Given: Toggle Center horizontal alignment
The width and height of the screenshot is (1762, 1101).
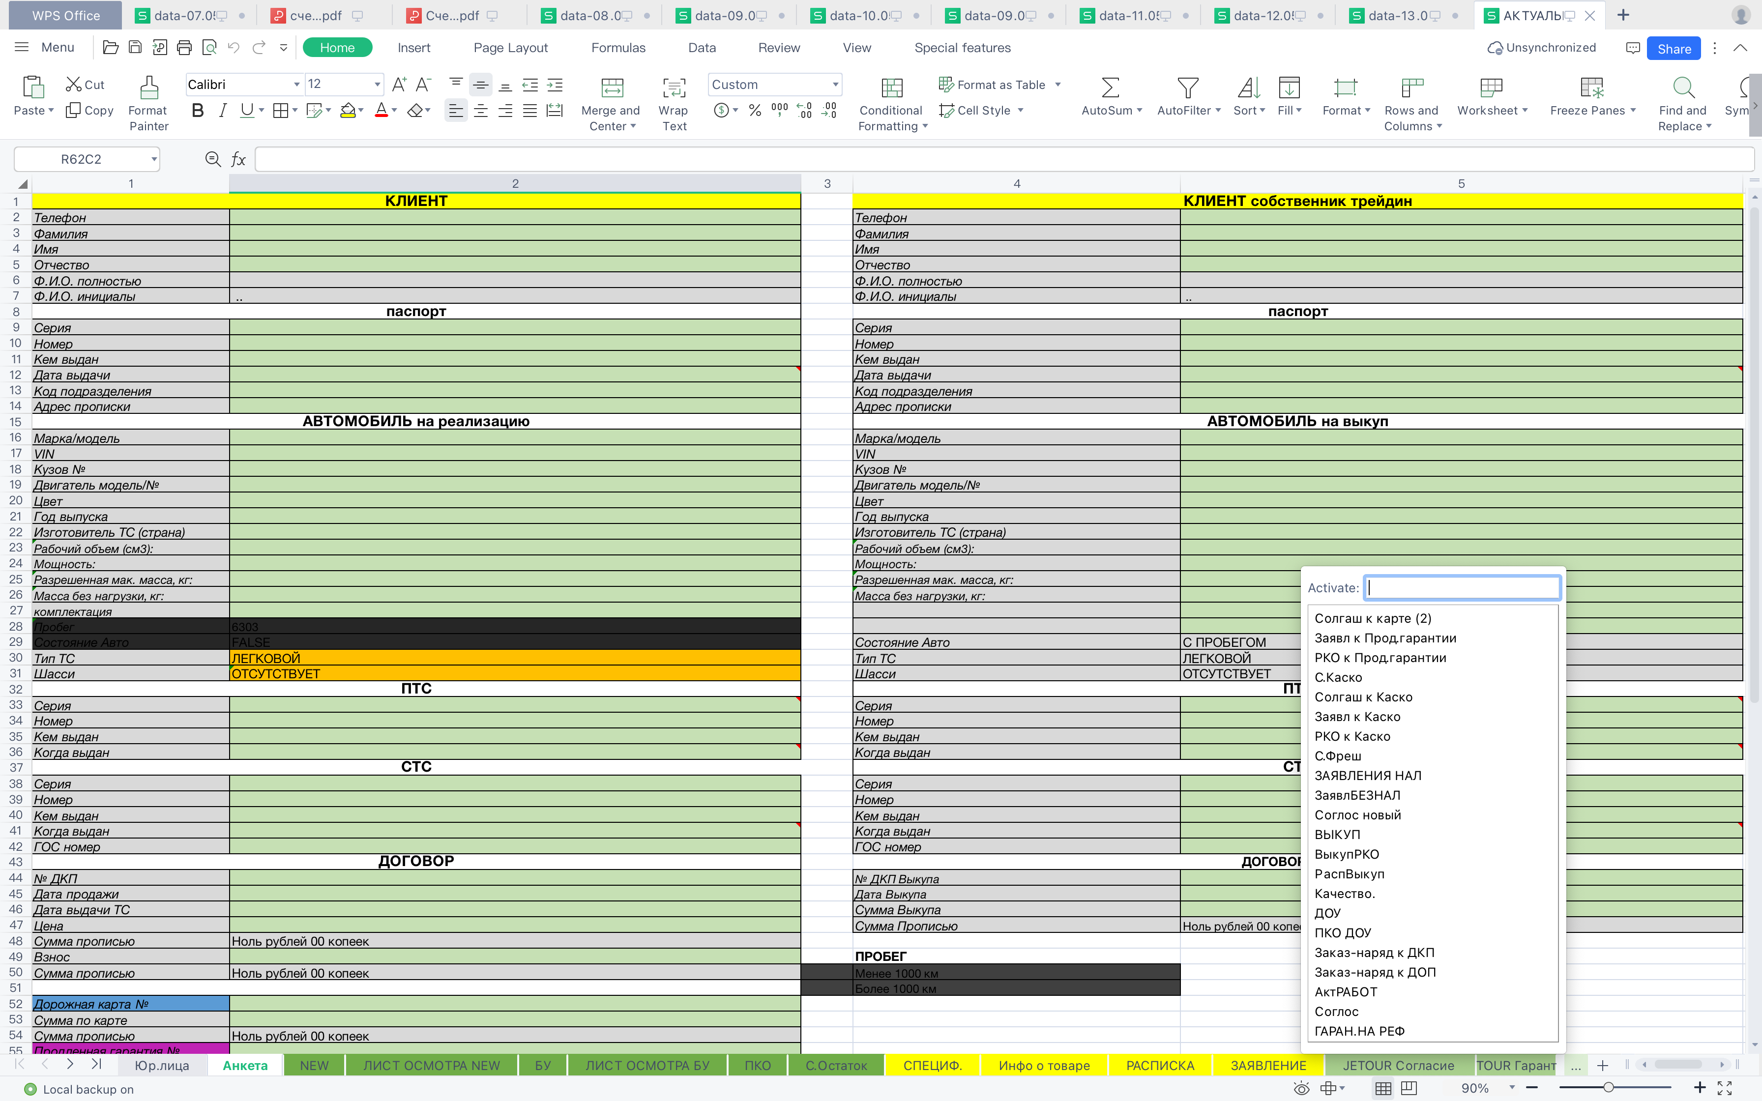Looking at the screenshot, I should (480, 111).
